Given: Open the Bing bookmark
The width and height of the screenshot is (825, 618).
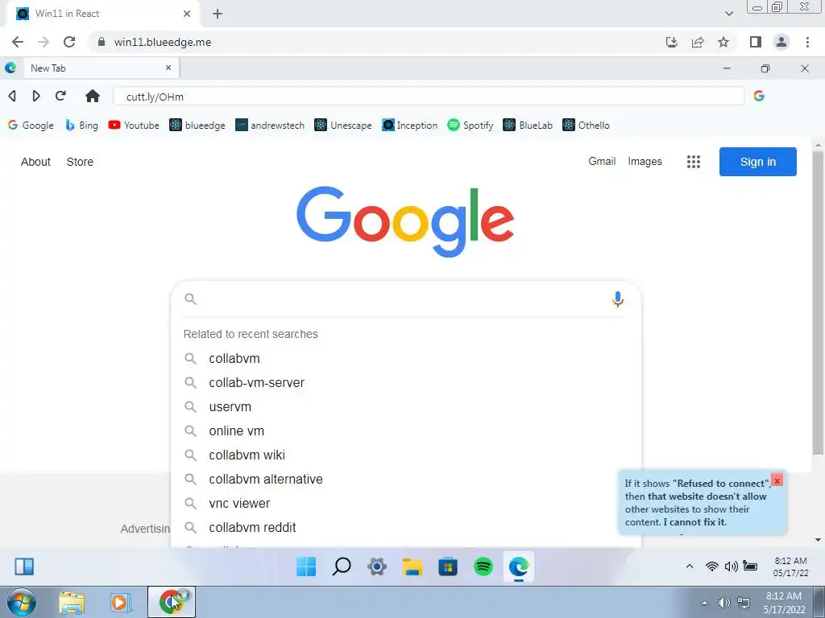Looking at the screenshot, I should (x=81, y=125).
